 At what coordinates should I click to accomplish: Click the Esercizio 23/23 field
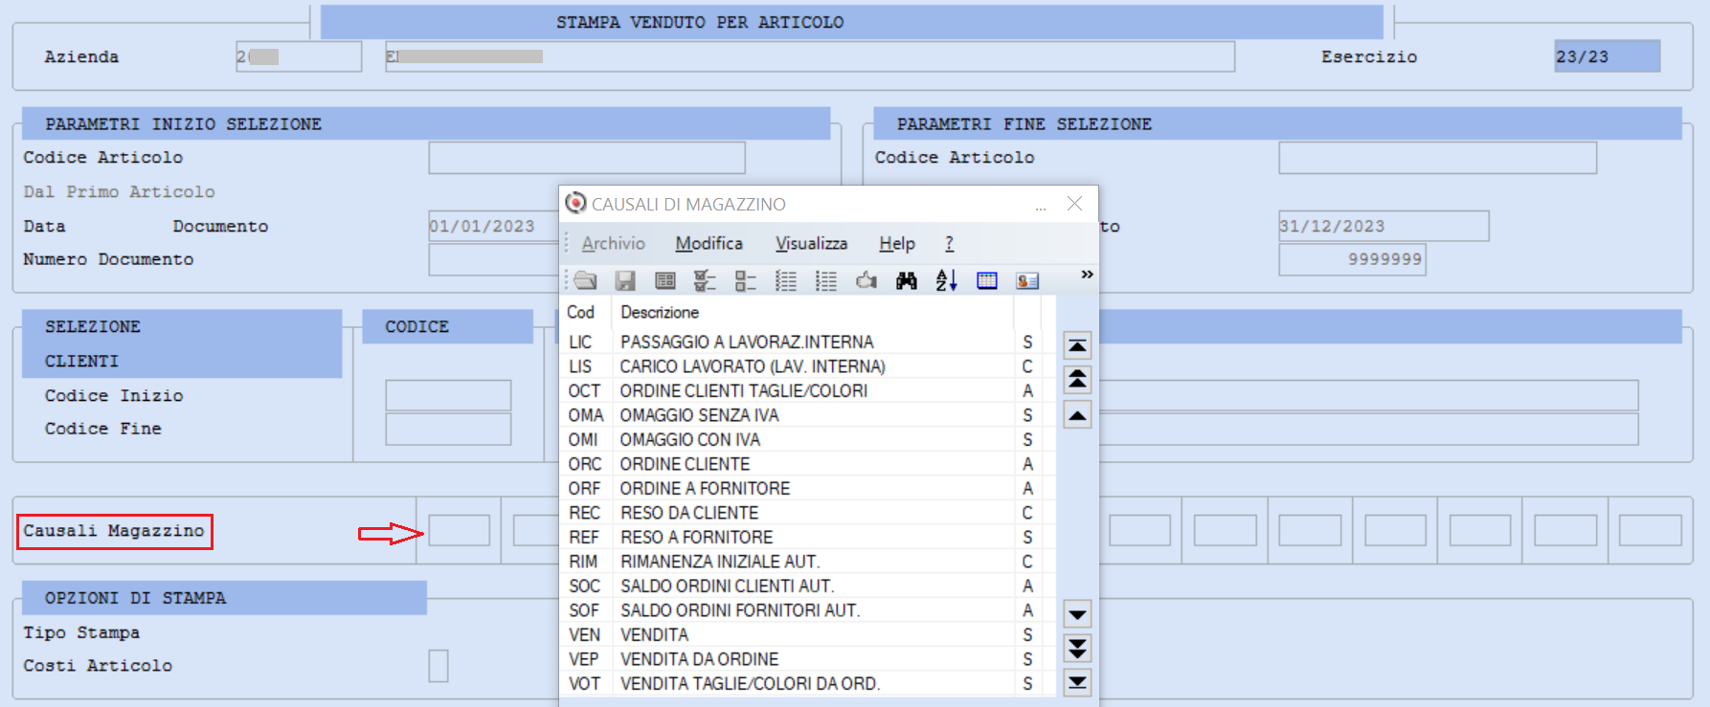[1607, 56]
